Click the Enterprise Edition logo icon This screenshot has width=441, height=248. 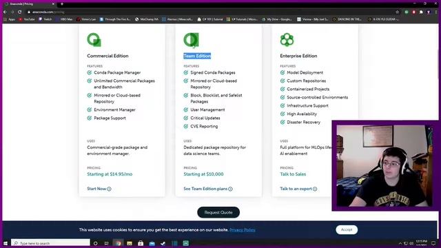(287, 40)
